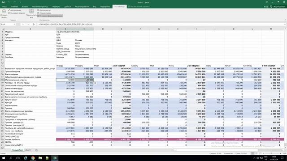
Task: Click the '1-ый квартал' column heading cell
Action: [x=122, y=66]
